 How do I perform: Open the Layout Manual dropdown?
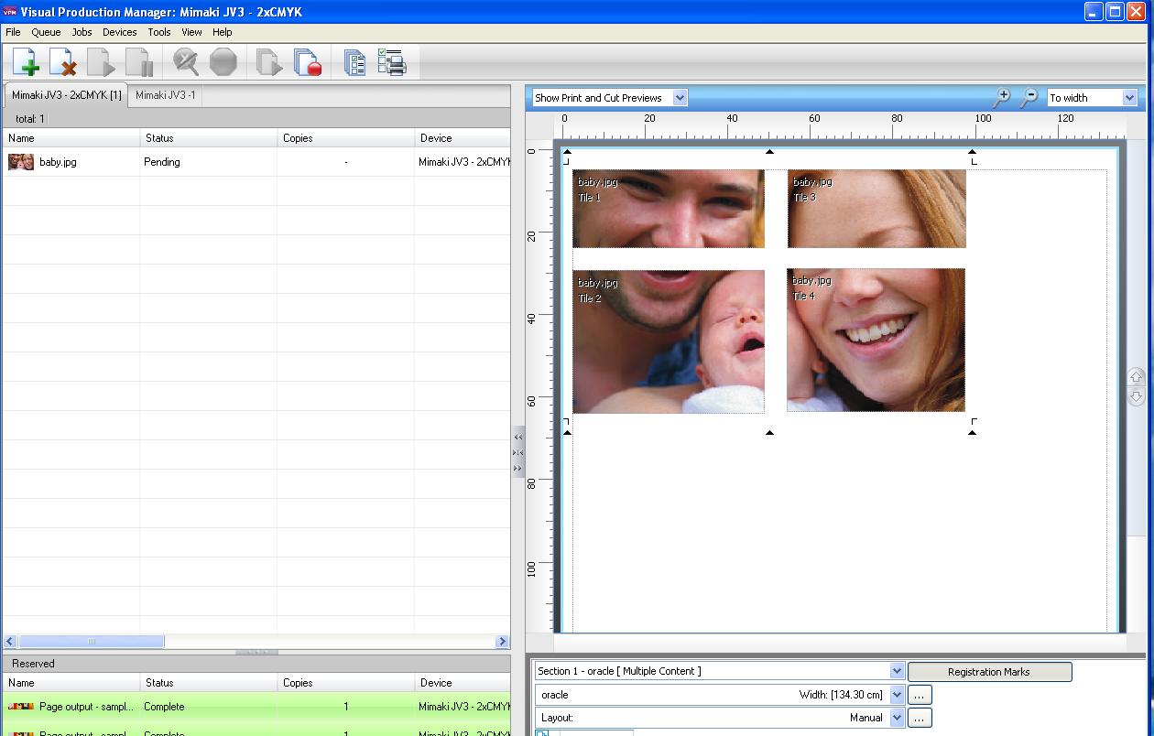click(x=897, y=718)
